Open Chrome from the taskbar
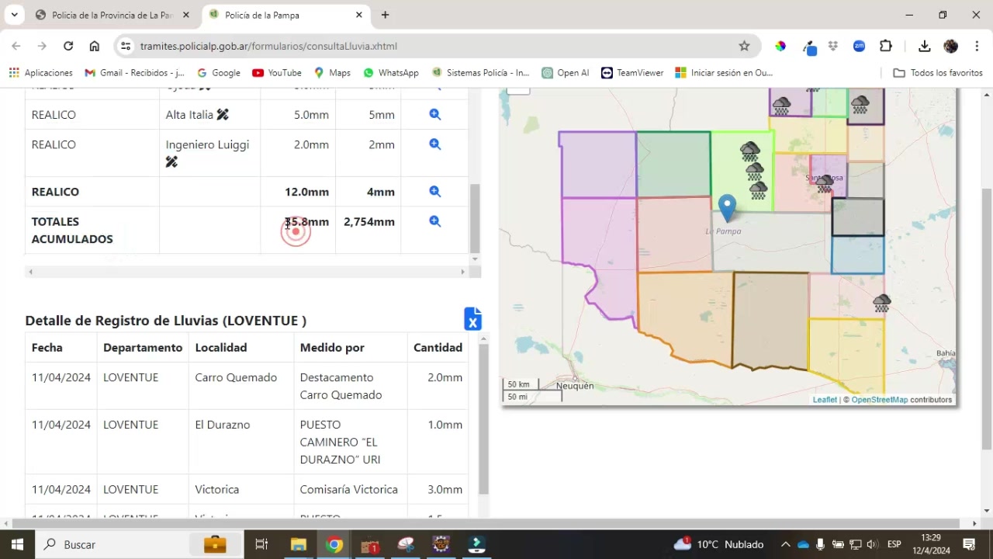The height and width of the screenshot is (559, 993). pyautogui.click(x=334, y=544)
